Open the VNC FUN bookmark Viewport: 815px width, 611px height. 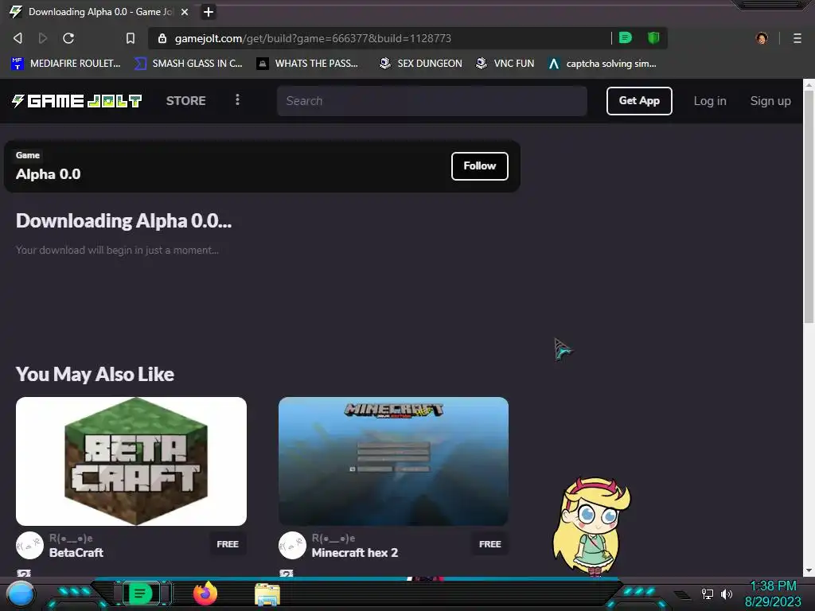pos(505,64)
